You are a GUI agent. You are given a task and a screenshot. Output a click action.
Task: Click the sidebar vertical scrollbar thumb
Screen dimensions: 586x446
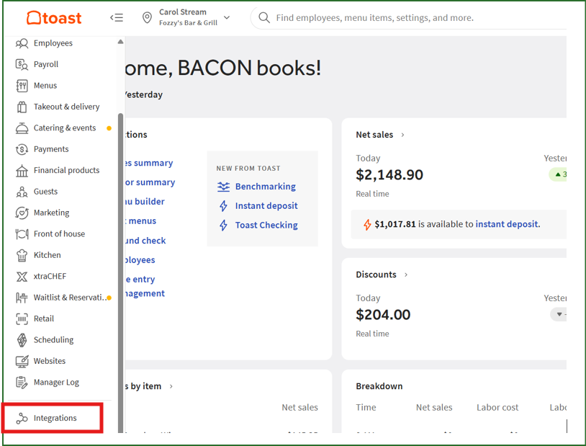pyautogui.click(x=120, y=273)
